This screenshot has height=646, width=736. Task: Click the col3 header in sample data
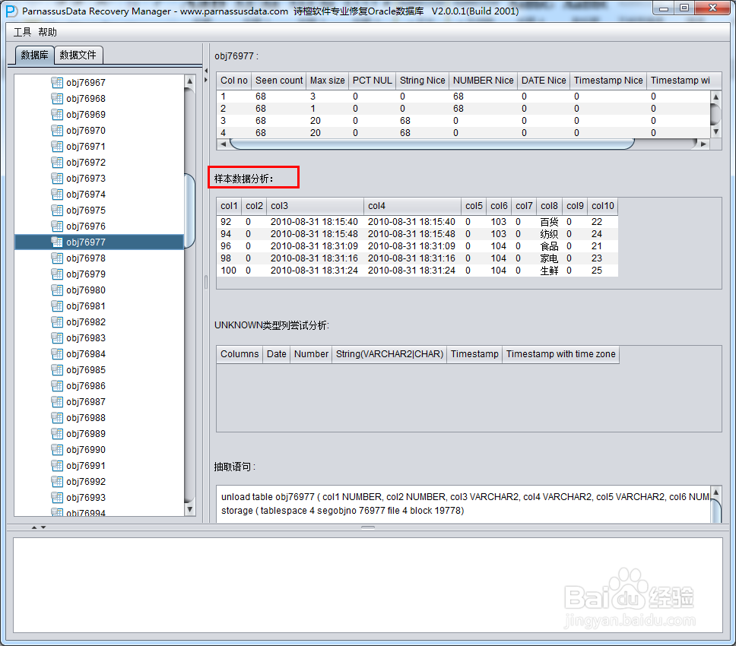point(315,206)
